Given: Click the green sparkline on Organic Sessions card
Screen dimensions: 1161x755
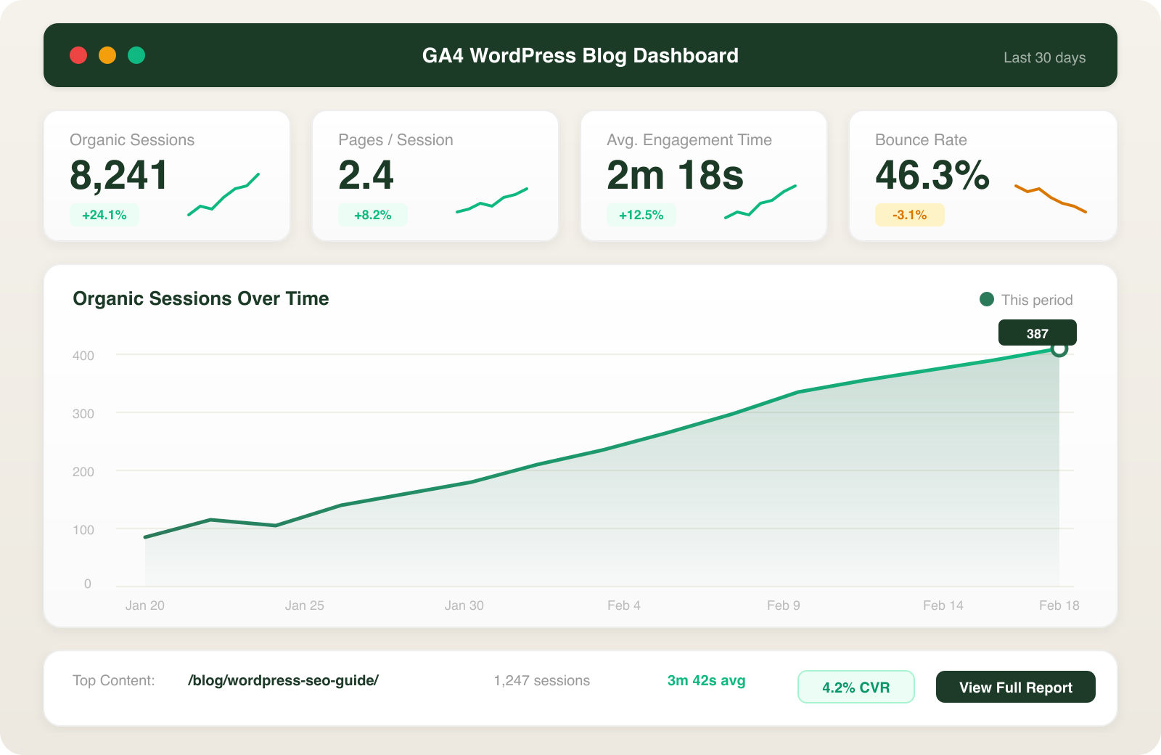Looking at the screenshot, I should (224, 196).
